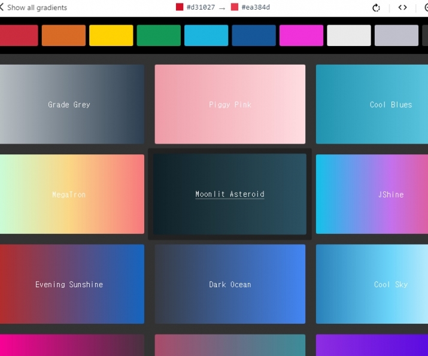Select the purple gradient card below Cool Sky
This screenshot has width=428, height=356.
(372, 345)
